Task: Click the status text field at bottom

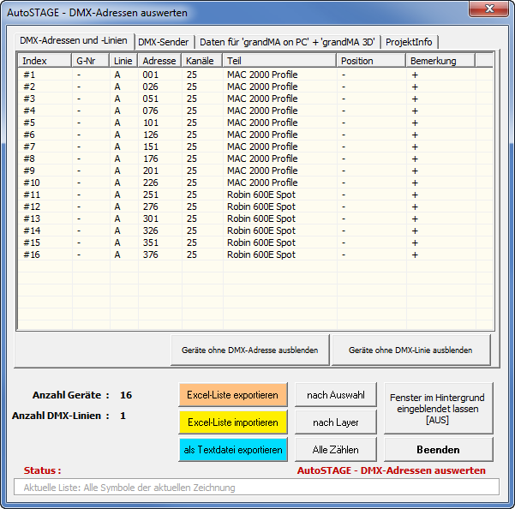Action: pyautogui.click(x=256, y=488)
